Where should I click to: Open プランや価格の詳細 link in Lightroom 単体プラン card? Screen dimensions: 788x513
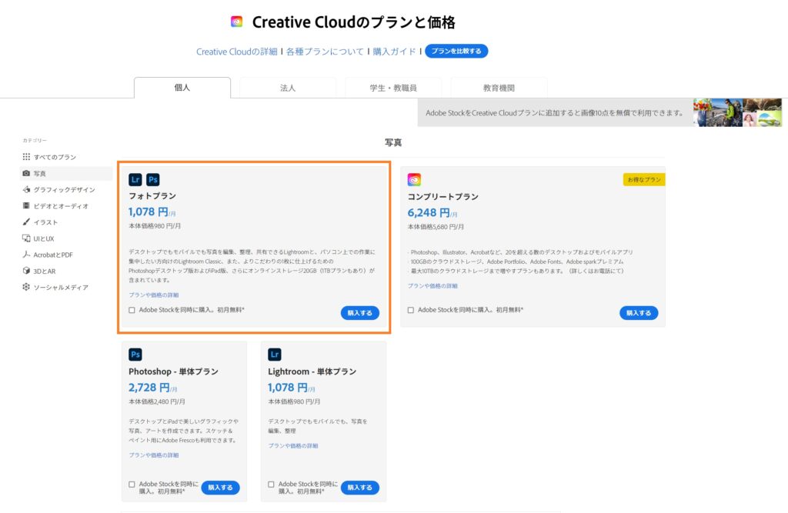tap(293, 445)
